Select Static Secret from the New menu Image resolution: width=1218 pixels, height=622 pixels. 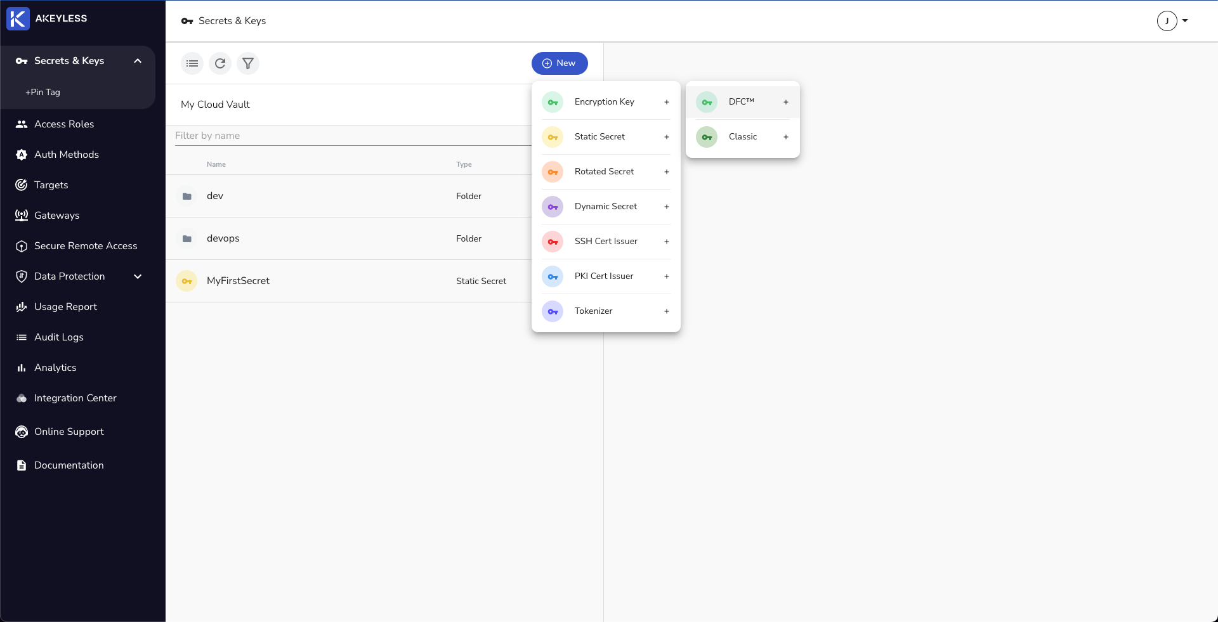click(x=606, y=137)
